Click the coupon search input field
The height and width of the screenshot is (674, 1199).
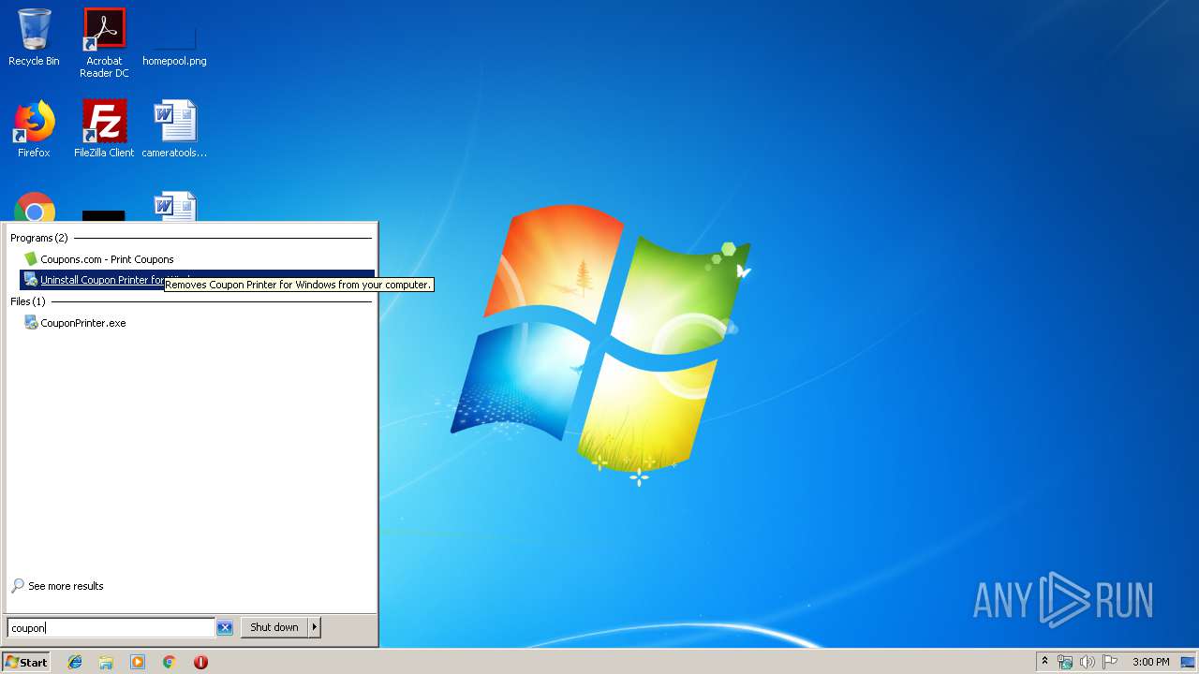coord(111,628)
